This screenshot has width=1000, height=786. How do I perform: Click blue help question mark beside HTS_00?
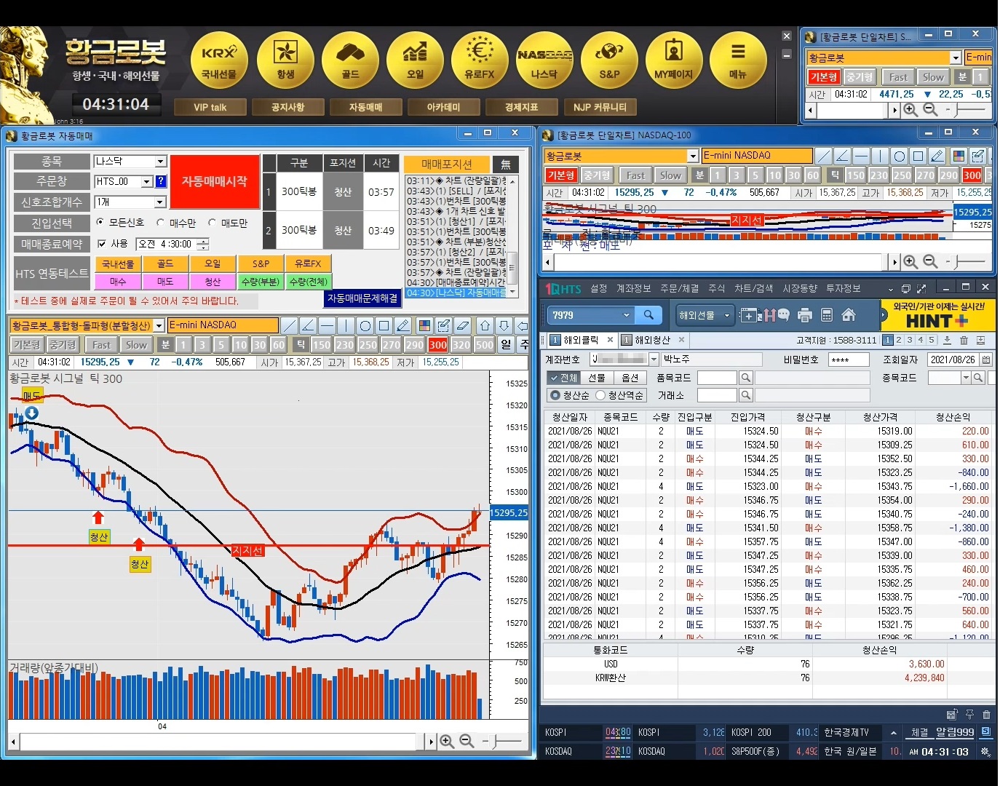click(x=161, y=181)
